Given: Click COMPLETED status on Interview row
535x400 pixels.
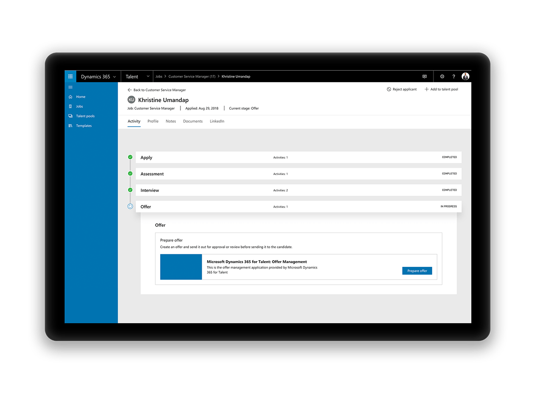Looking at the screenshot, I should click(x=450, y=190).
